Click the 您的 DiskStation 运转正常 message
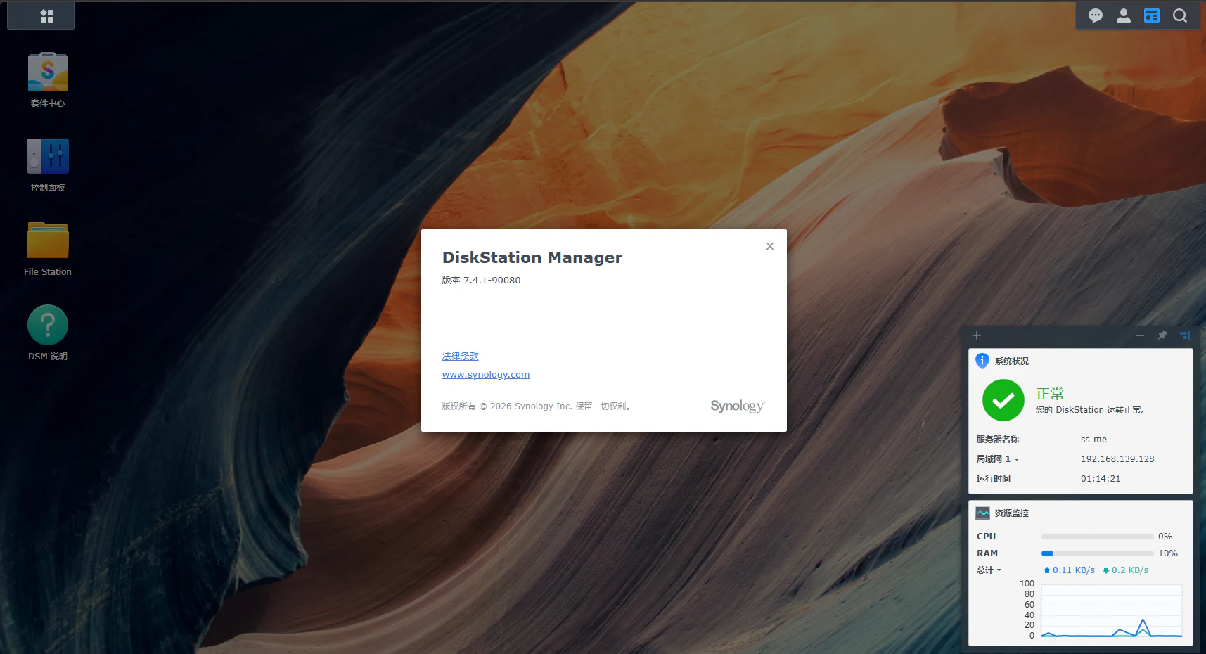Image resolution: width=1206 pixels, height=654 pixels. pyautogui.click(x=1090, y=410)
